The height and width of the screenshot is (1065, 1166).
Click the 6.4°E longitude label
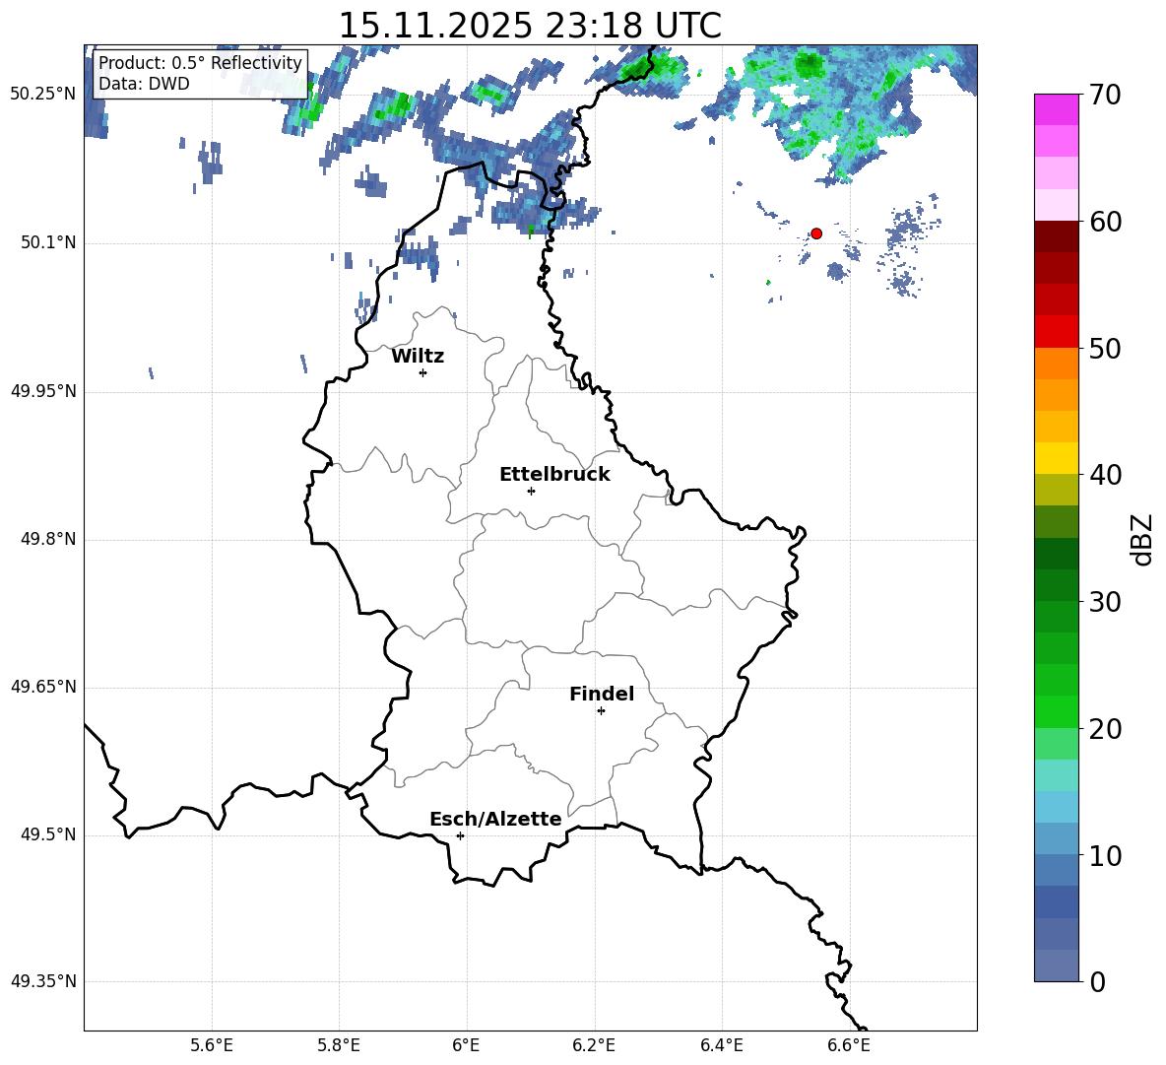(721, 1045)
